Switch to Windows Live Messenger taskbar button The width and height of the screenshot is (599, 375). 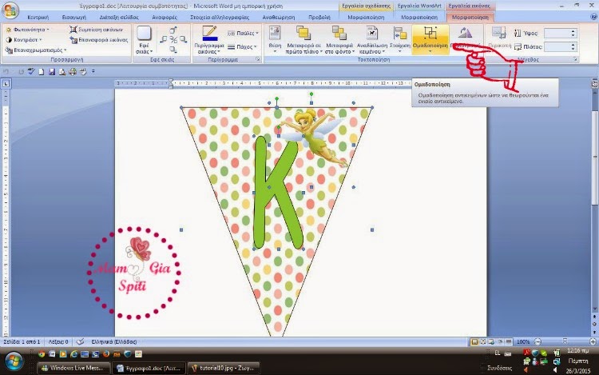73,368
